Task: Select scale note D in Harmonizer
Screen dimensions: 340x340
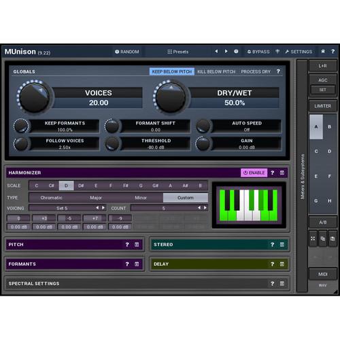Action: pos(66,186)
